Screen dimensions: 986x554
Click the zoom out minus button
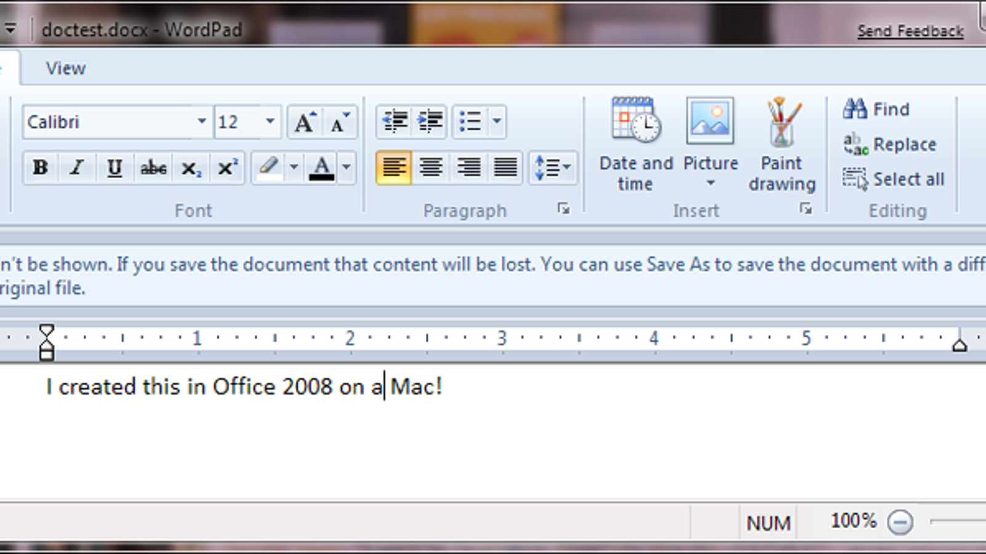900,522
